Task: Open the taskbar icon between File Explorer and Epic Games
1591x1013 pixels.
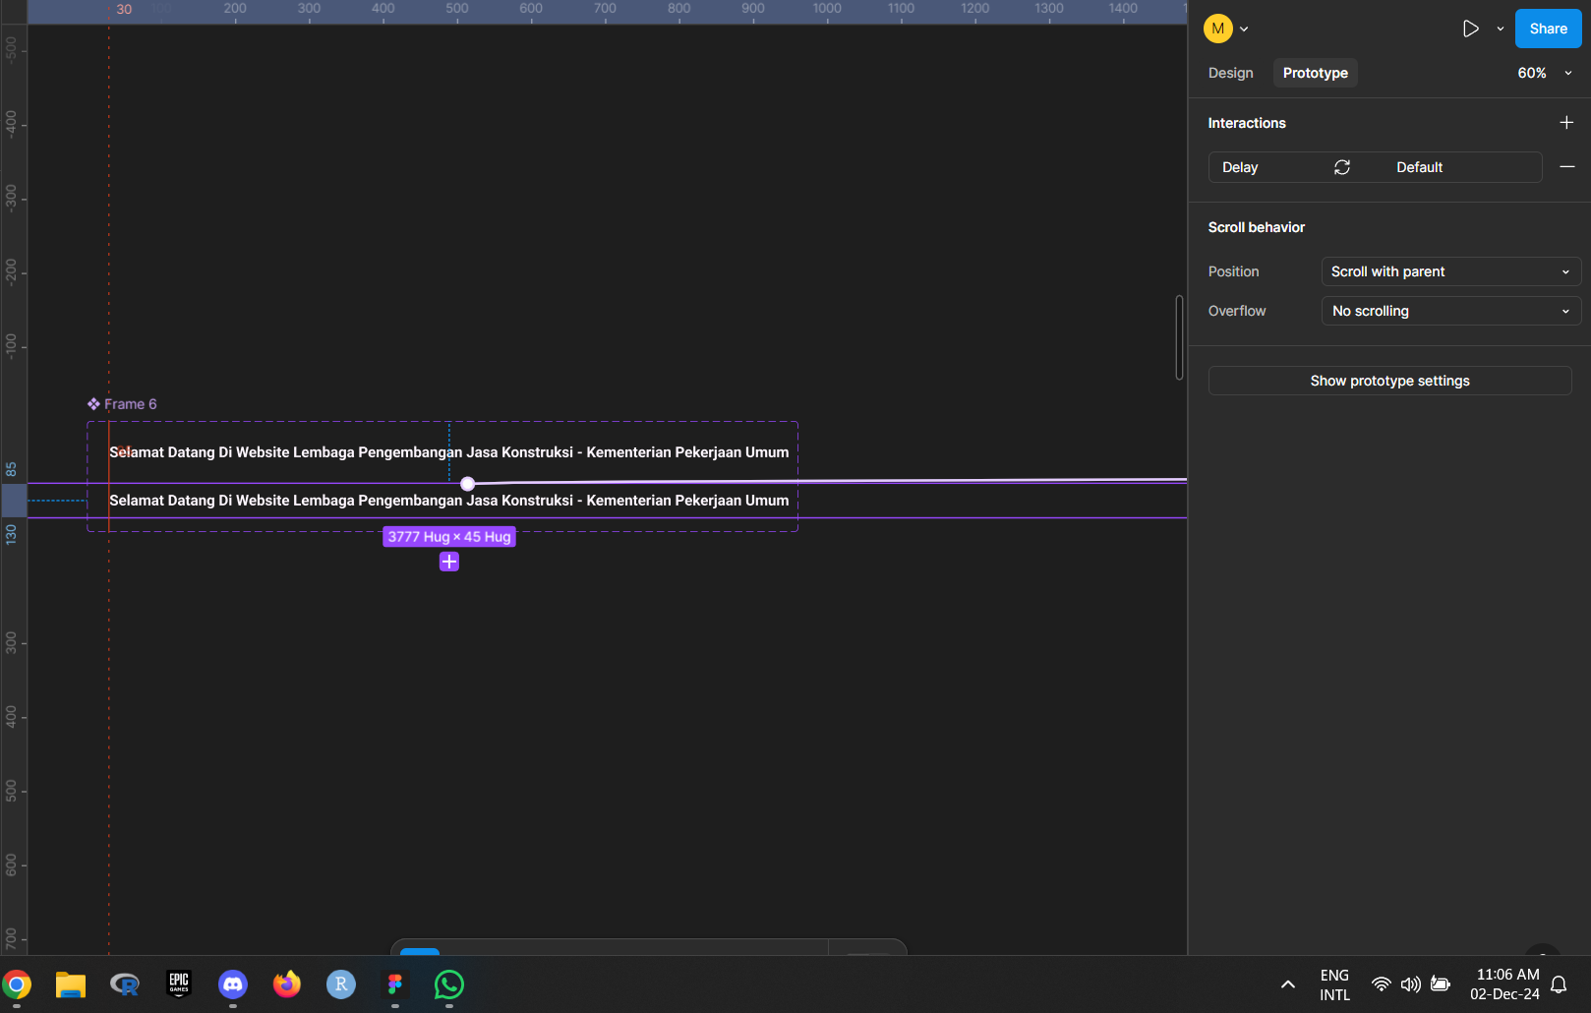Action: click(x=125, y=984)
